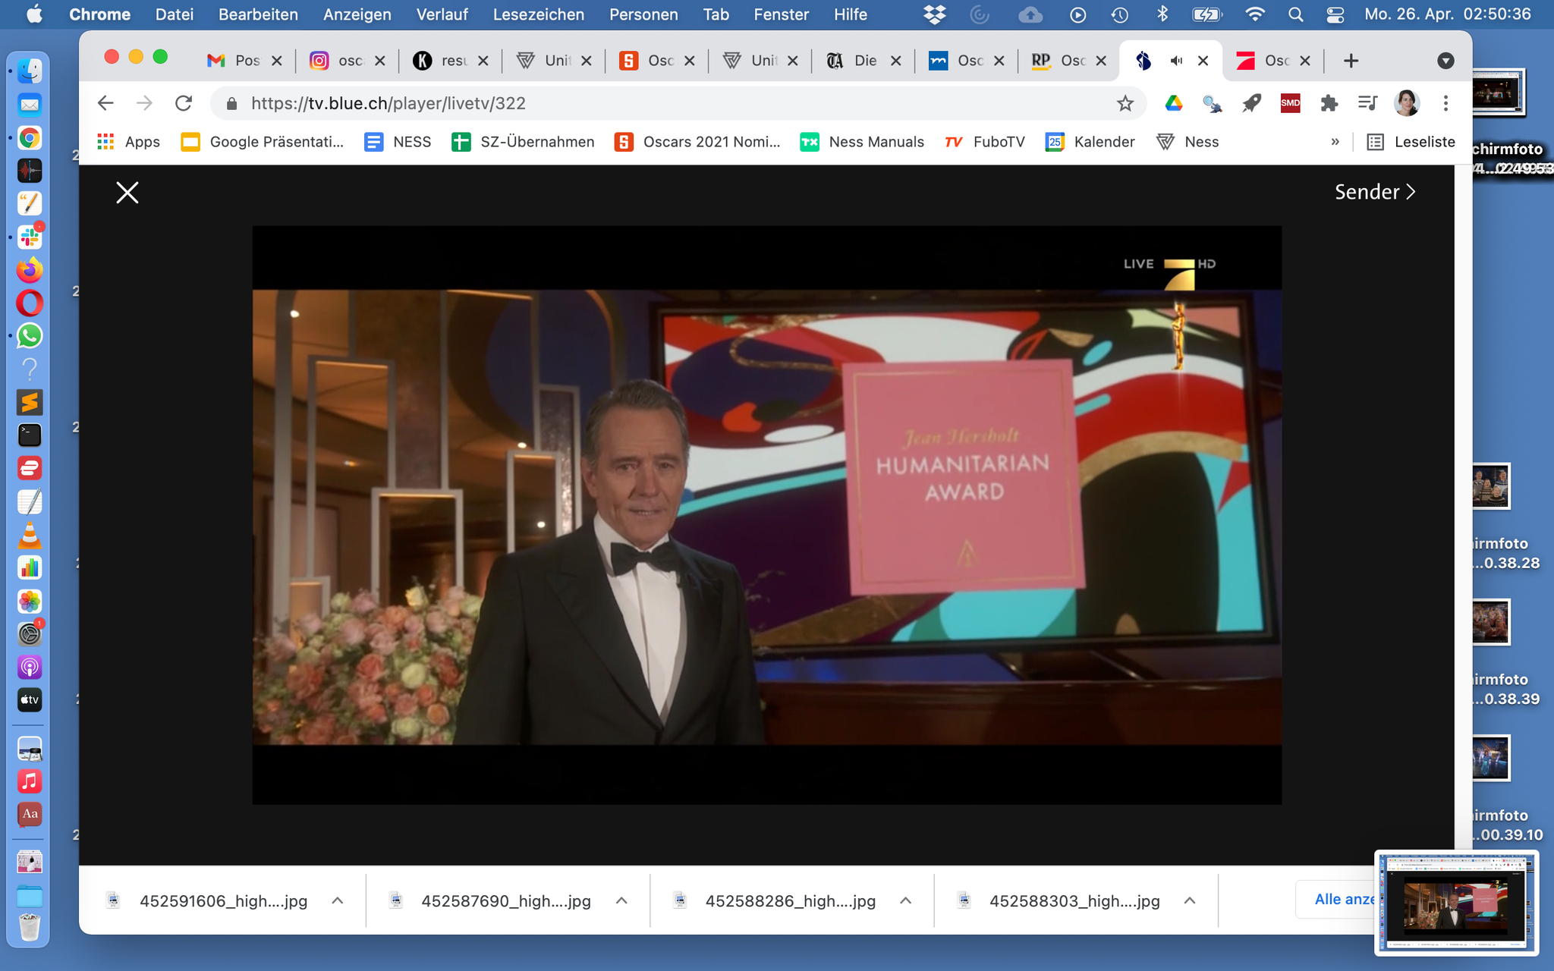This screenshot has width=1554, height=971.
Task: Mute the blue TV tab audio icon
Action: [x=1176, y=61]
